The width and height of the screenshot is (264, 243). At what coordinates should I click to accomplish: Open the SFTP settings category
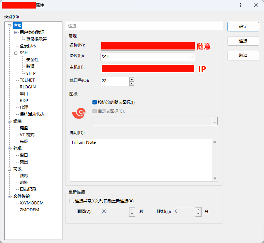coord(31,73)
